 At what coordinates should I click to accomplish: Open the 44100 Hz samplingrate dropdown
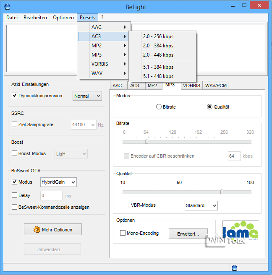[x=84, y=125]
